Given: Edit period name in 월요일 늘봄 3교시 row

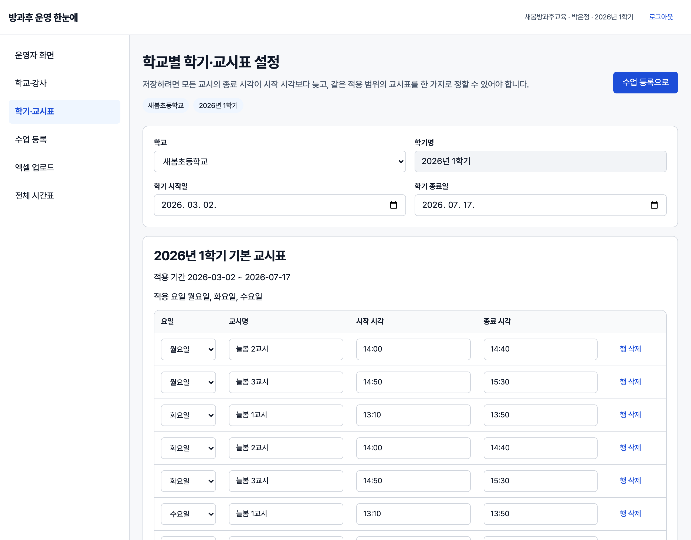Looking at the screenshot, I should [286, 382].
